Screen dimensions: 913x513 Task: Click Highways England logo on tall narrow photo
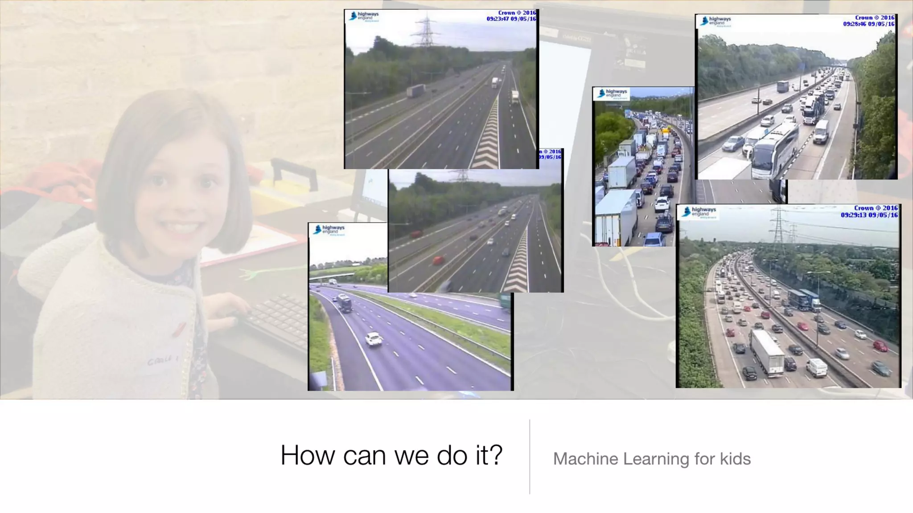click(613, 94)
